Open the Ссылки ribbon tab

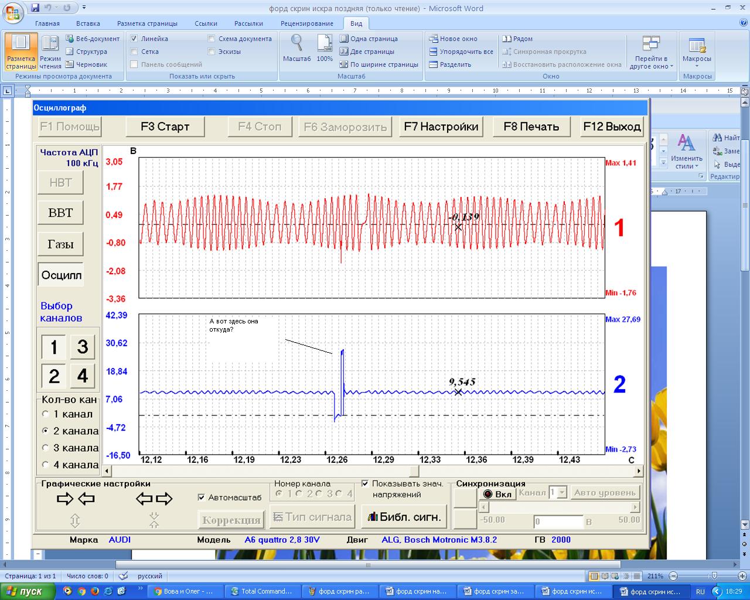pos(206,23)
